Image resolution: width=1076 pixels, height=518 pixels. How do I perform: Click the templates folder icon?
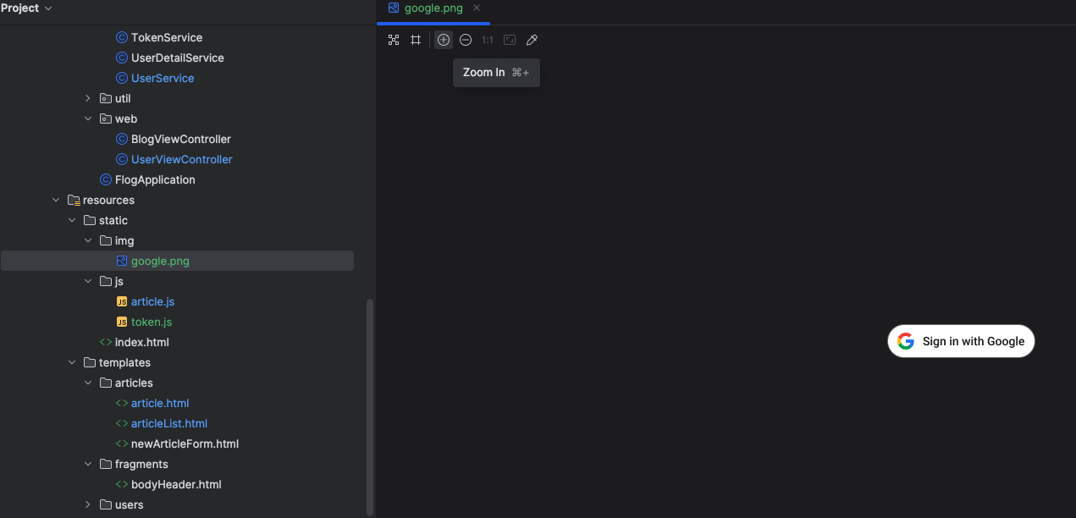(90, 362)
